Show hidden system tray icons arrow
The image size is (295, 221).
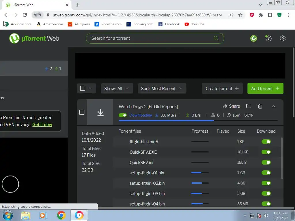coord(245,216)
